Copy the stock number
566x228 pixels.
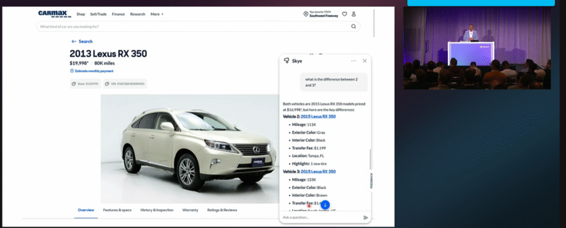pos(85,84)
